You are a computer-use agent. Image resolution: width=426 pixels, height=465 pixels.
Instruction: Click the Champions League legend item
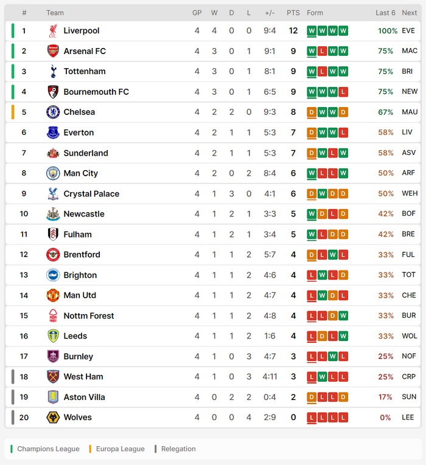tap(48, 449)
